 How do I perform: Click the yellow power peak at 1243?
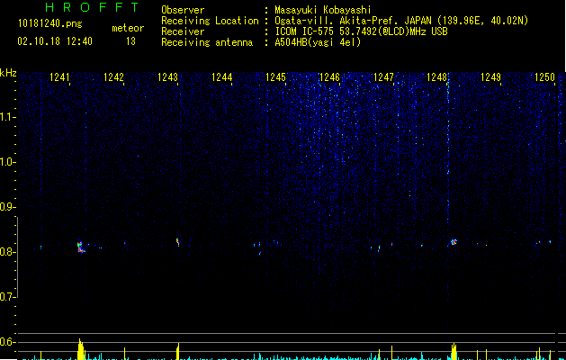tap(178, 351)
